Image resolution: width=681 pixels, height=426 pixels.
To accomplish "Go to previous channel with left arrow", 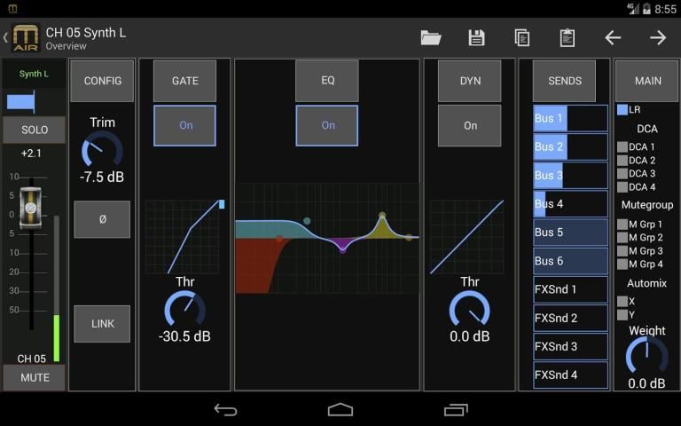I will 613,37.
